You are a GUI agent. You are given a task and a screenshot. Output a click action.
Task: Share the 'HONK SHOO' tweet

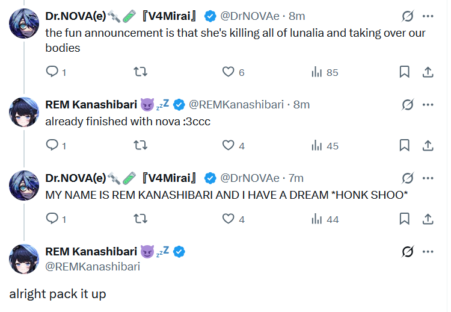(x=428, y=219)
